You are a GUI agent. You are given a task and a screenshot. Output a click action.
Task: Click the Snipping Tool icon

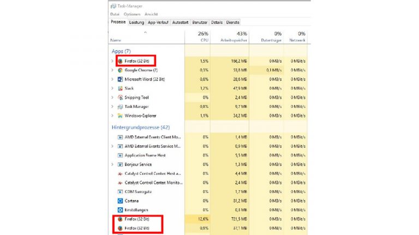pyautogui.click(x=120, y=97)
